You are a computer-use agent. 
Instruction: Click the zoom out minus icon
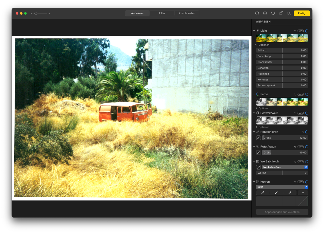coord(32,13)
